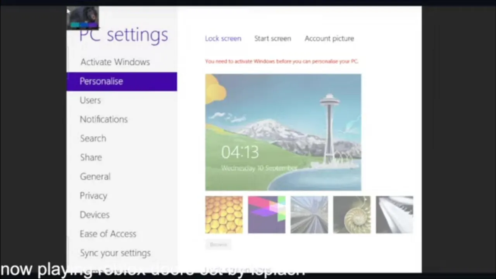Select the Personalise category
Viewport: 496px width, 279px height.
[x=122, y=81]
